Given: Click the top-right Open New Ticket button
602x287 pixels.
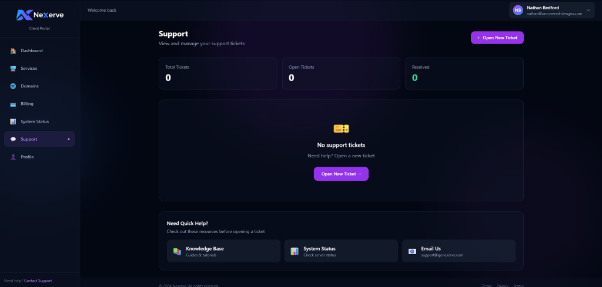Looking at the screenshot, I should [497, 38].
